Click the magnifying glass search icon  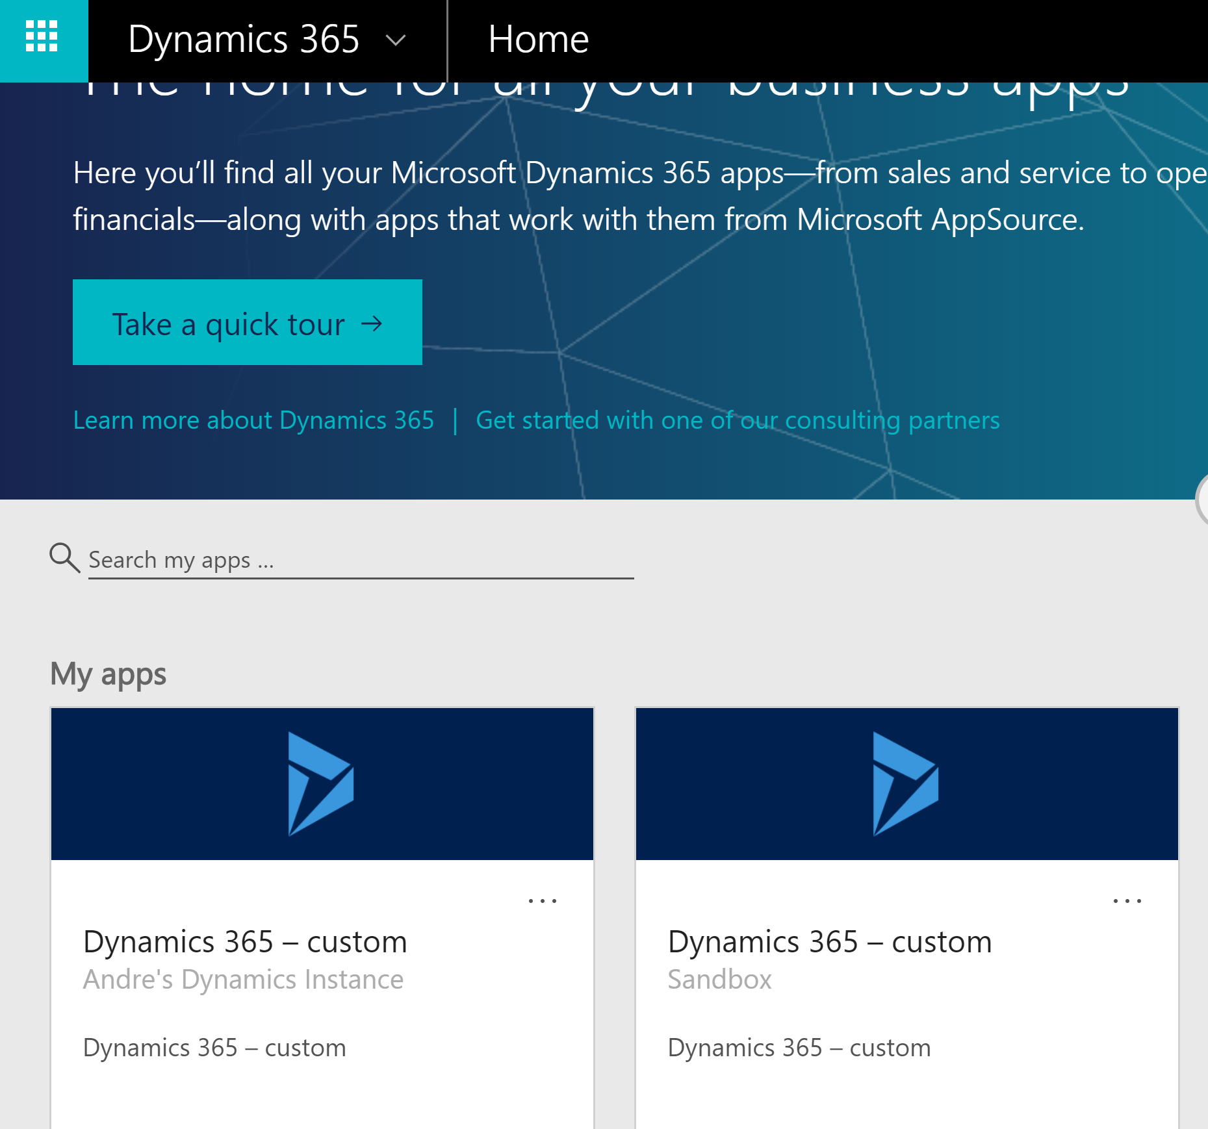pos(64,558)
